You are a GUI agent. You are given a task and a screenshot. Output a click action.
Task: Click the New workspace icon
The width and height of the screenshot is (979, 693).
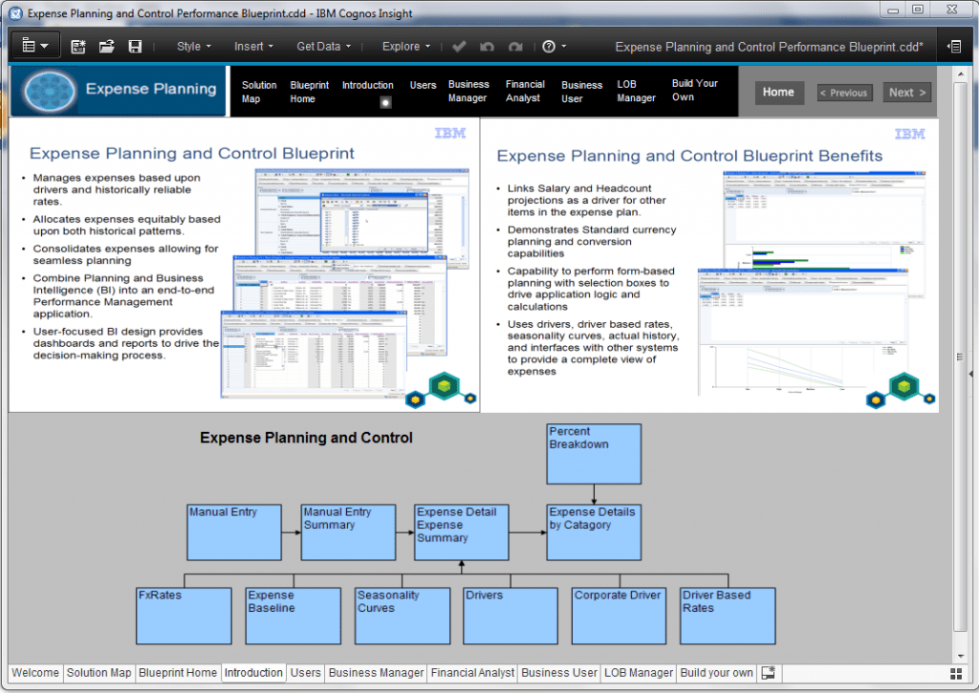point(78,46)
